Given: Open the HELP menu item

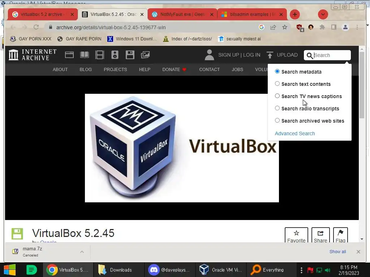Looking at the screenshot, I should point(145,70).
